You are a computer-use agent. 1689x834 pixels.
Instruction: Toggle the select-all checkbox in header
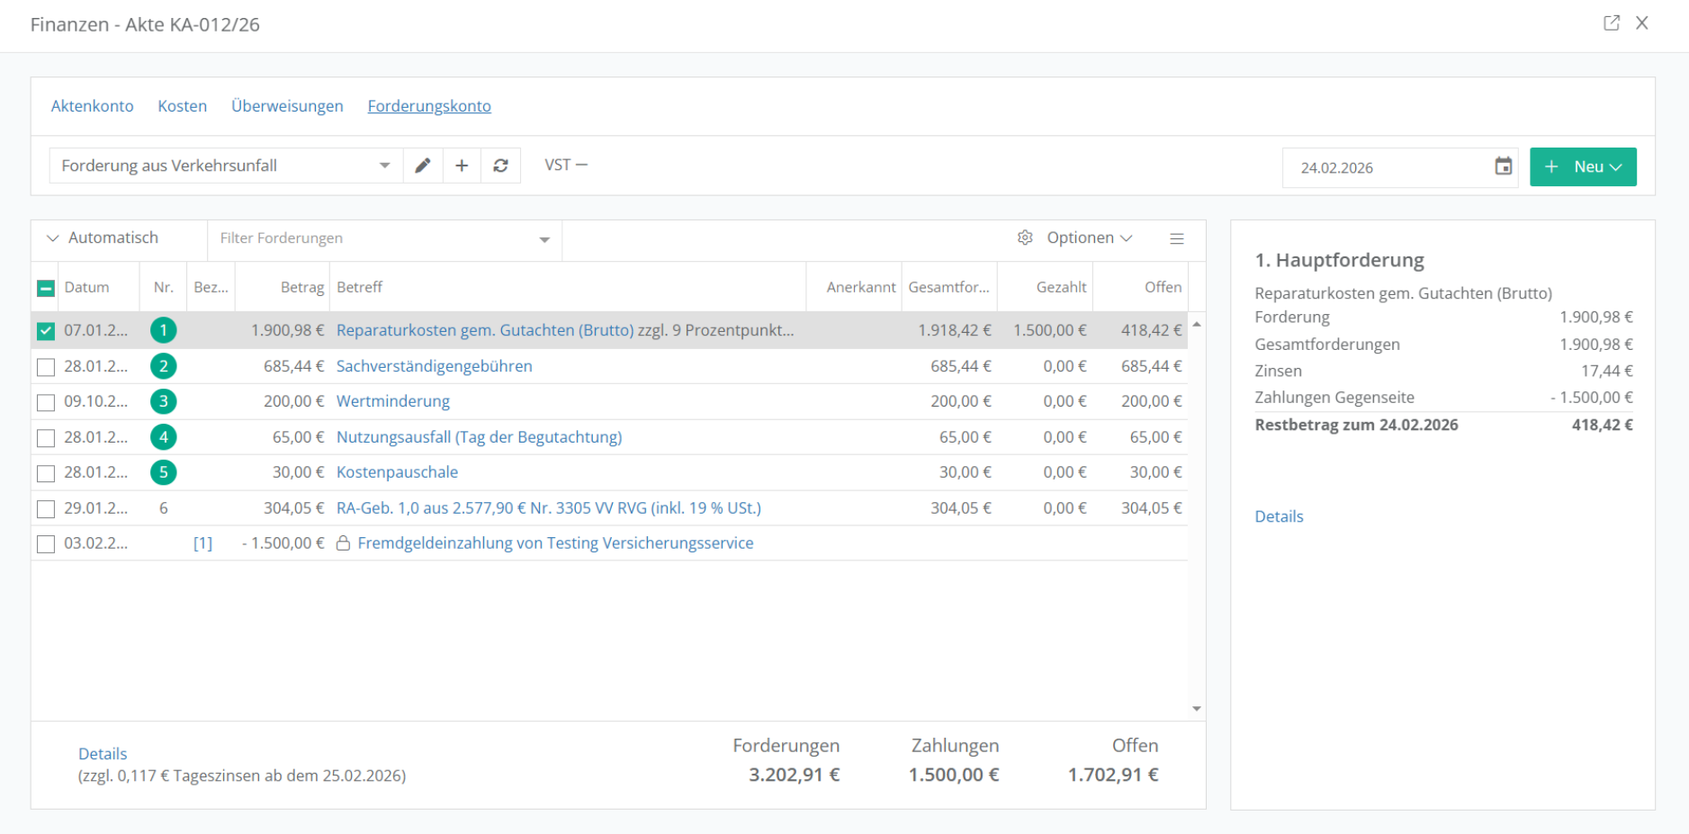click(46, 288)
